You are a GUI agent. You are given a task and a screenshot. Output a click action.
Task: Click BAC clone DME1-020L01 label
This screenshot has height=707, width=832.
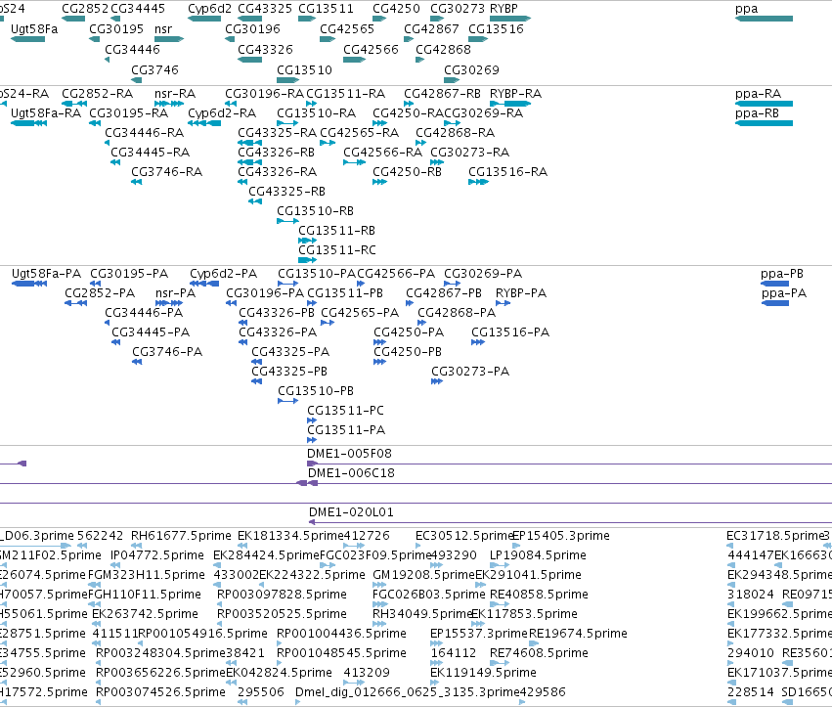coord(351,512)
